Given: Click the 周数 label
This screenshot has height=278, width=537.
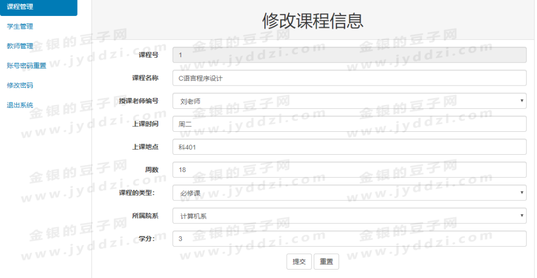Looking at the screenshot, I should coord(152,170).
